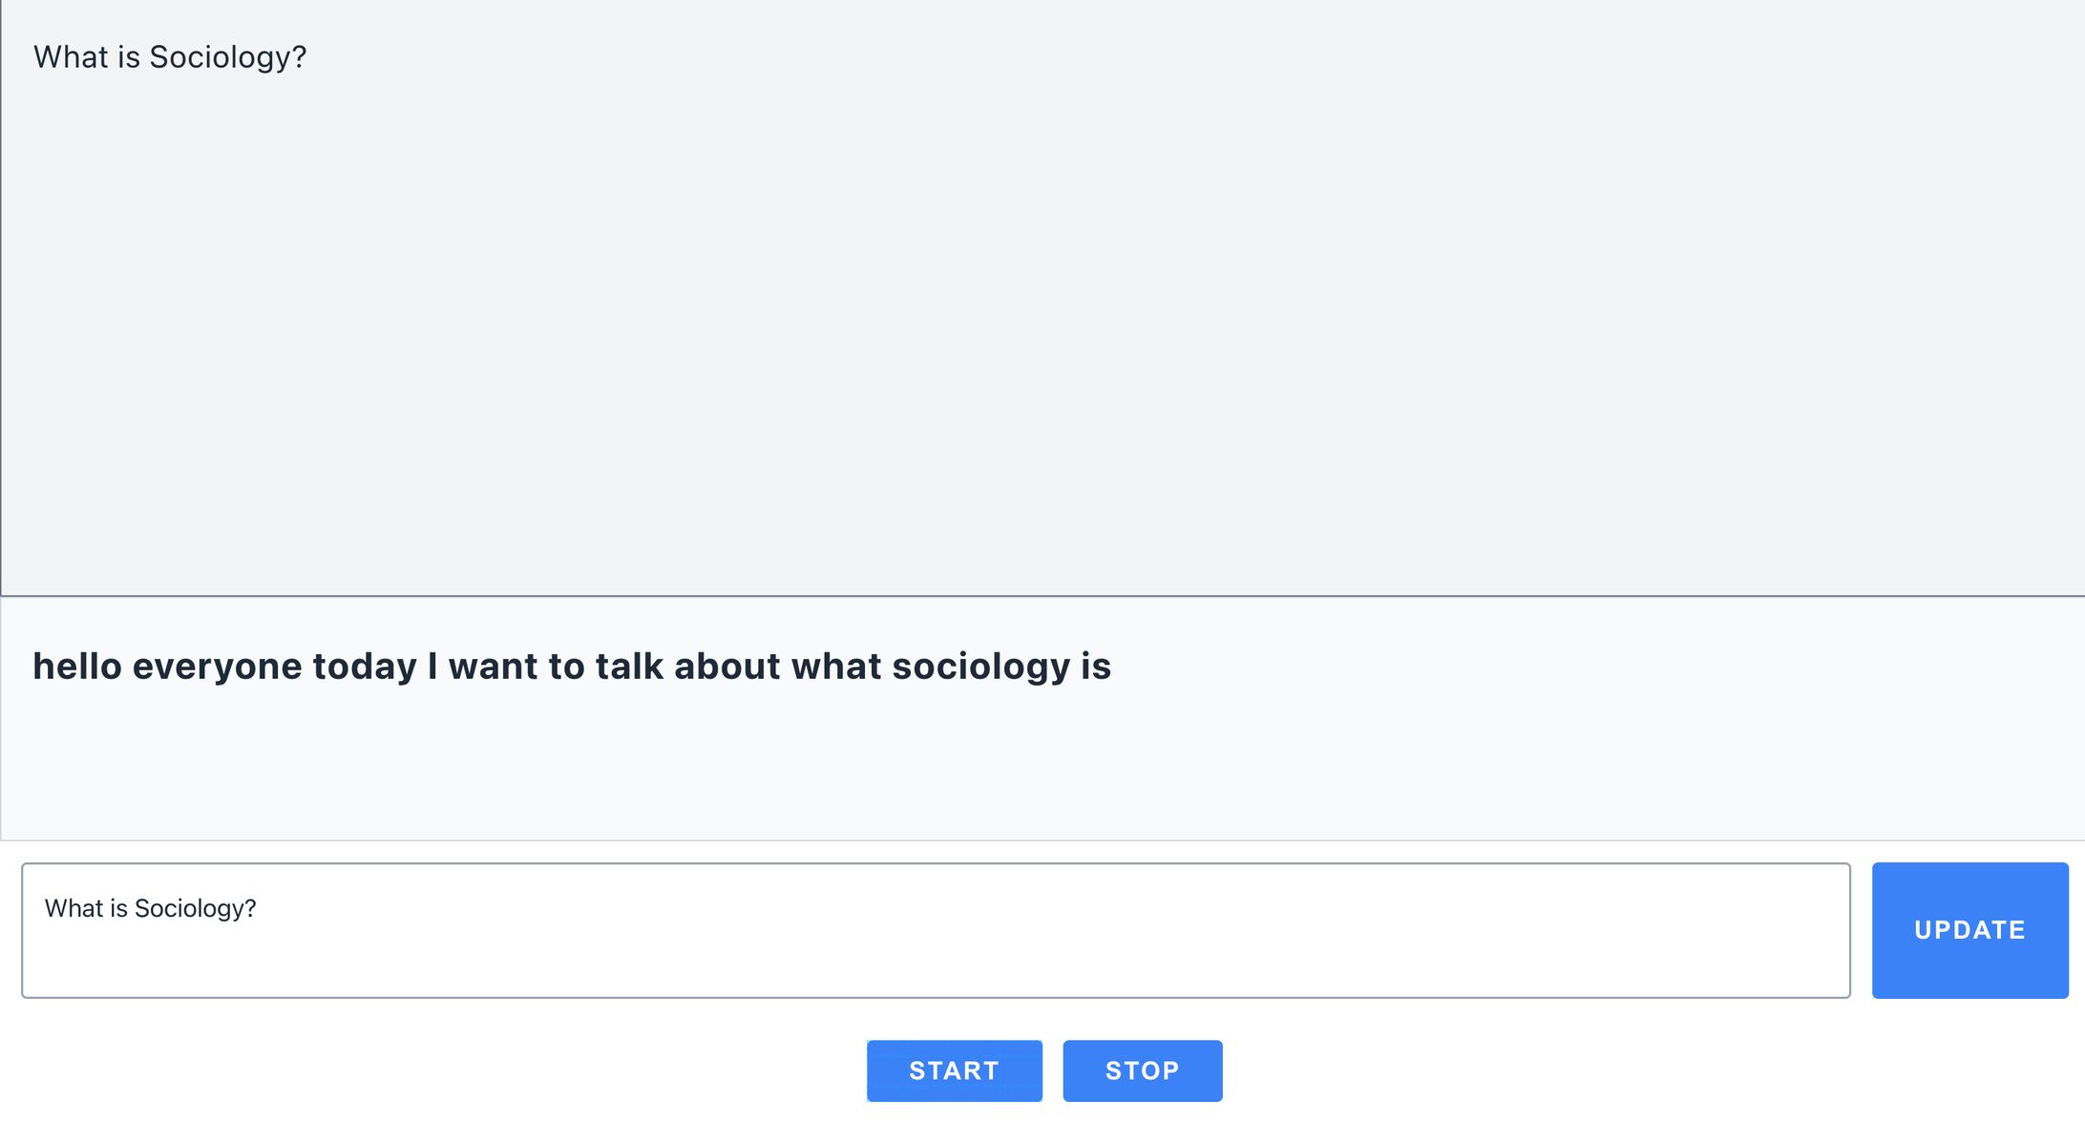This screenshot has width=2085, height=1123.
Task: Click the word "sociology" in the bold transcript
Action: (980, 667)
